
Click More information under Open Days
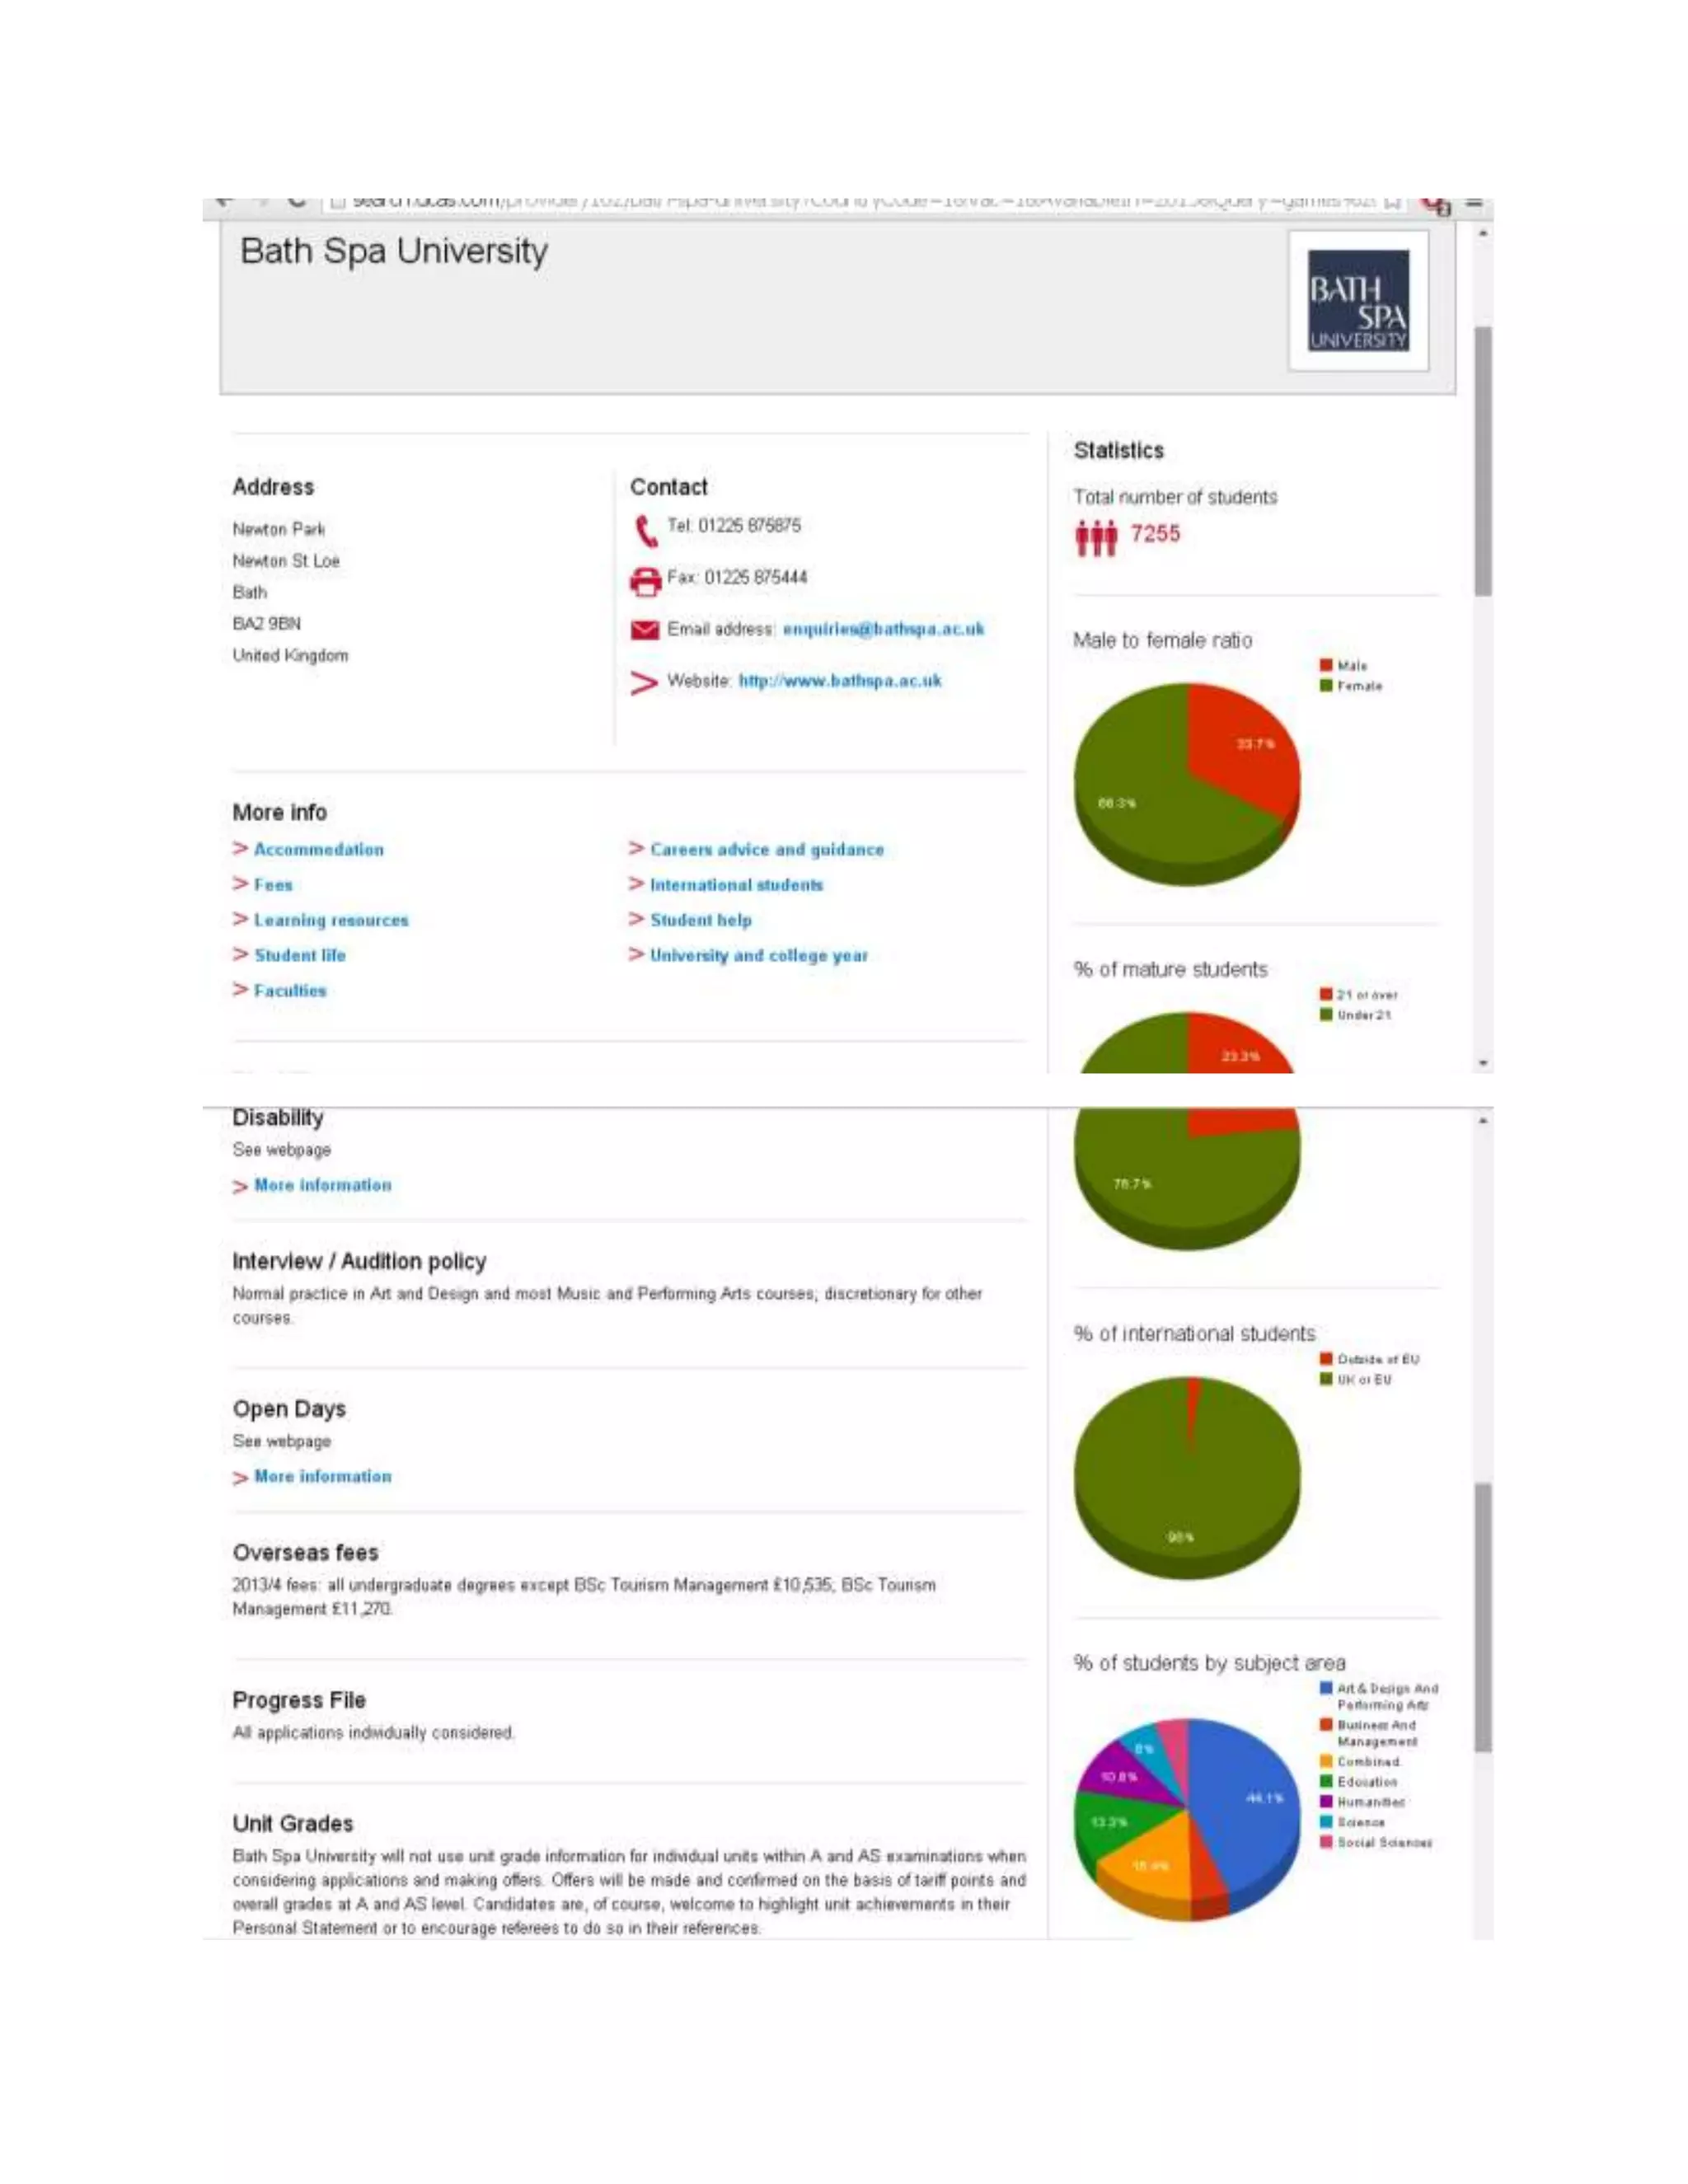point(322,1476)
